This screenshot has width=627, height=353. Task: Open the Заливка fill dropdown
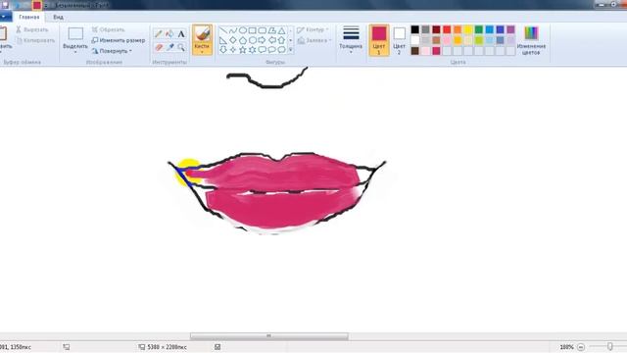[314, 40]
